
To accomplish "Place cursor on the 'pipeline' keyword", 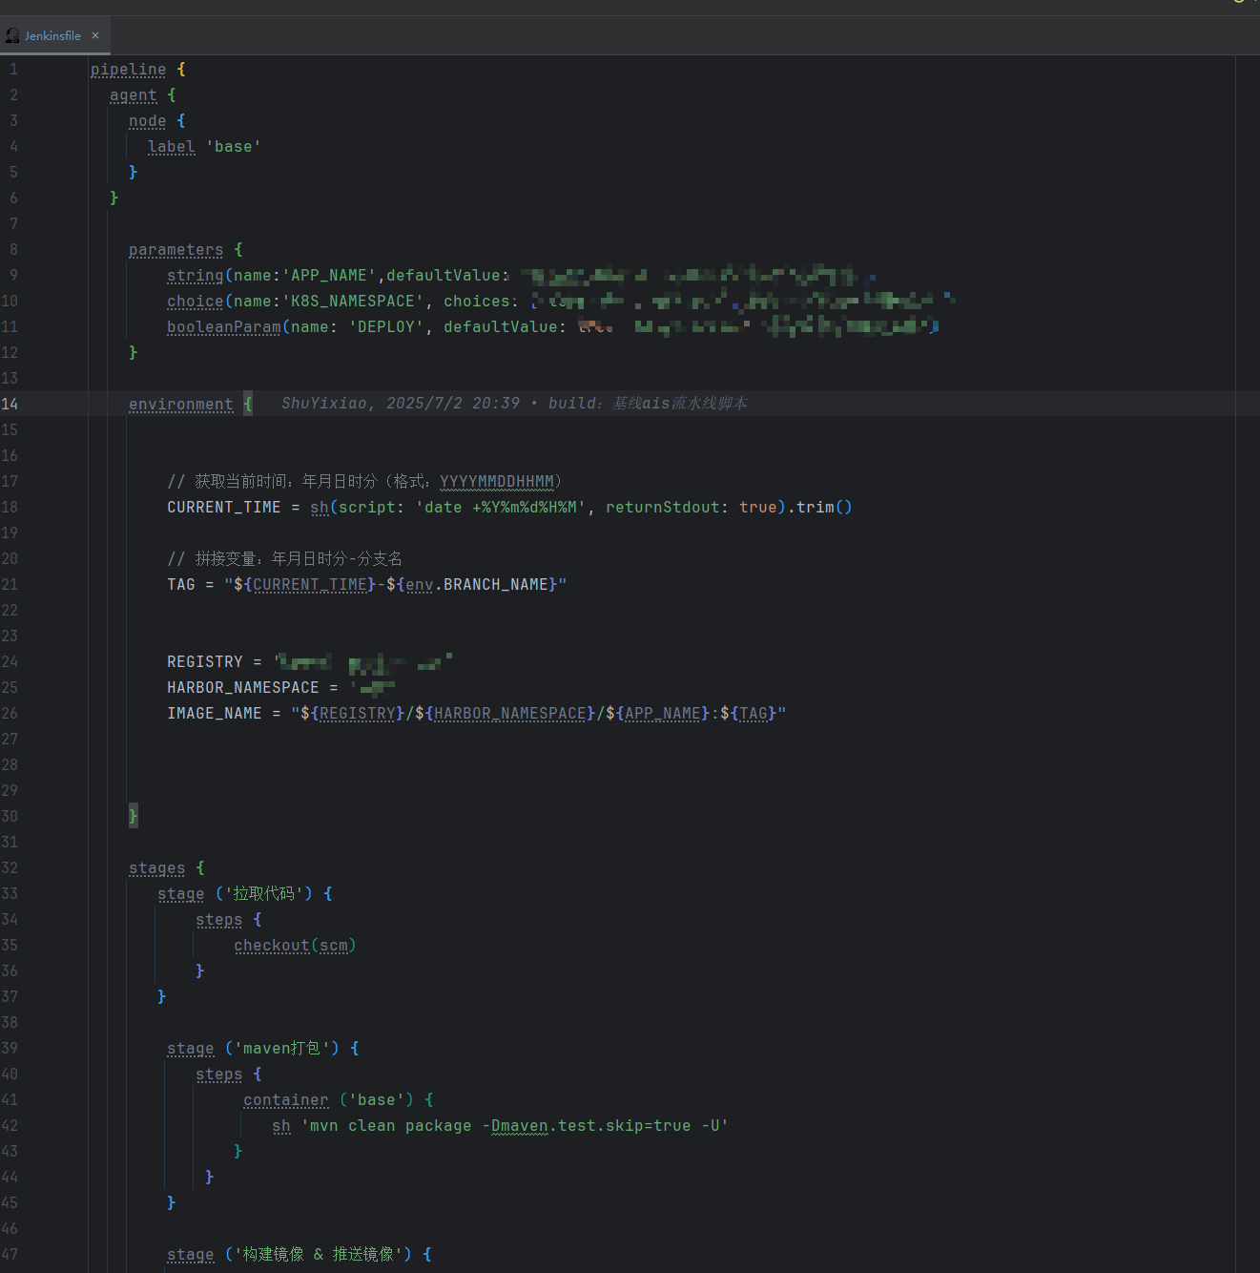I will tap(128, 70).
